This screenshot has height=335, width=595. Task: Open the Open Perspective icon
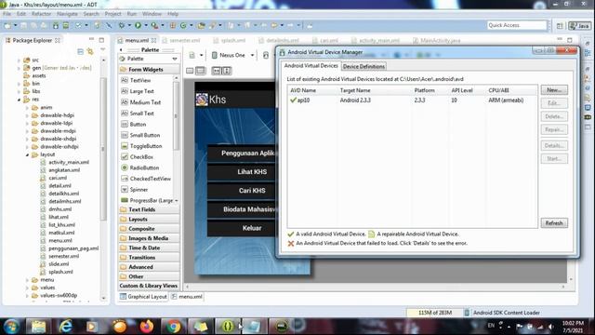click(560, 25)
